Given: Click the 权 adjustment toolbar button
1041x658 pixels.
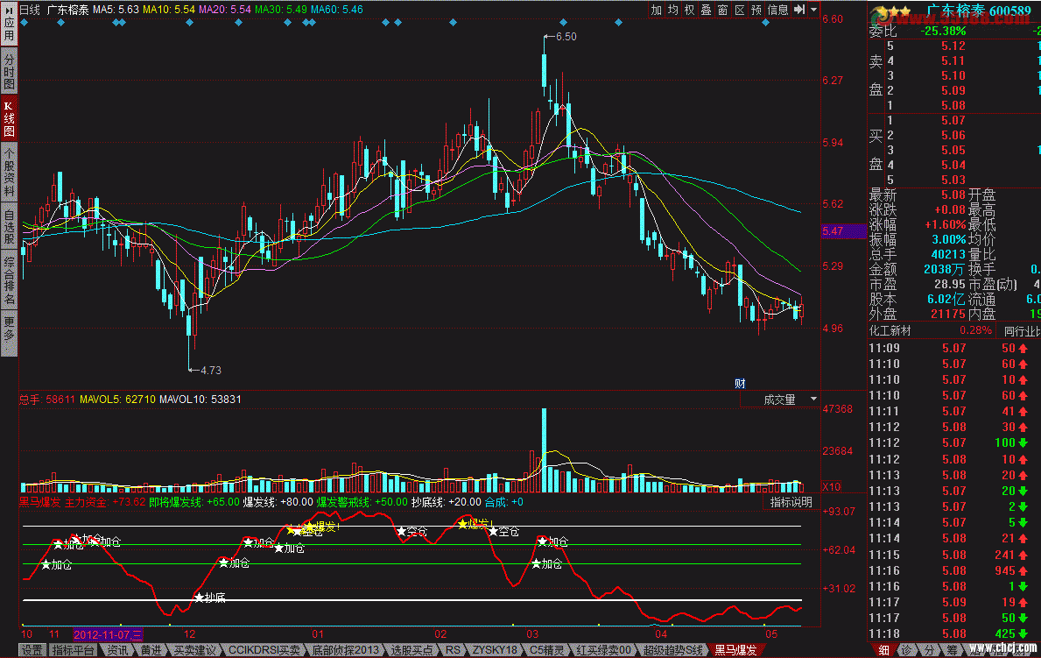Looking at the screenshot, I should click(x=689, y=10).
